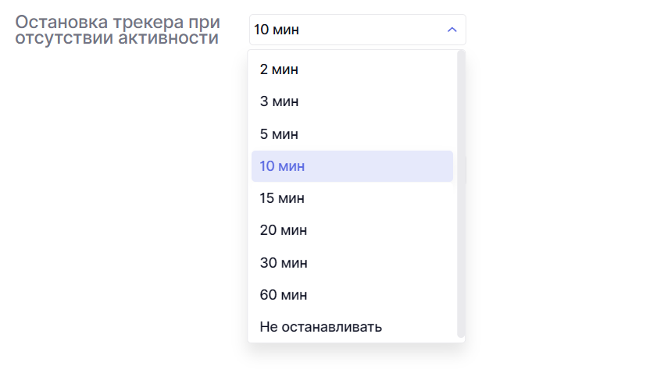Pick the '5 мин' option
This screenshot has height=380, width=664.
tap(352, 134)
